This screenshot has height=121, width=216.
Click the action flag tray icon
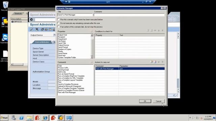coord(193,118)
